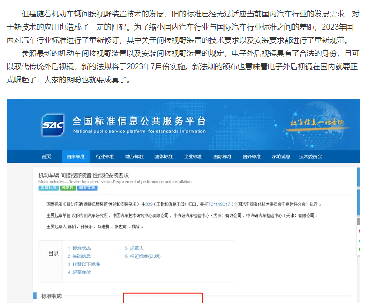Select the 国际标准 tab
This screenshot has width=369, height=303.
(x=223, y=156)
